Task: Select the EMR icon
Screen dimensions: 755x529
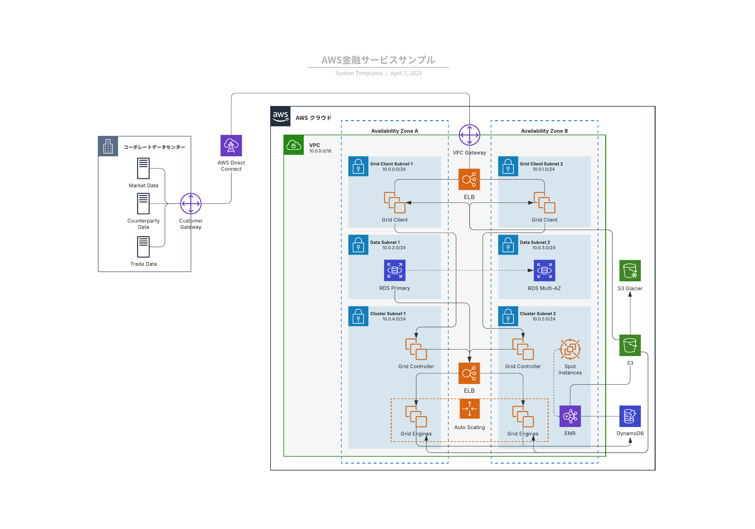Action: [570, 416]
